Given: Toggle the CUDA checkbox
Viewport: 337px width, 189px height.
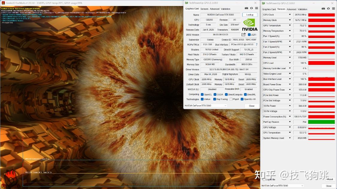Looking at the screenshot, I should (215, 94).
